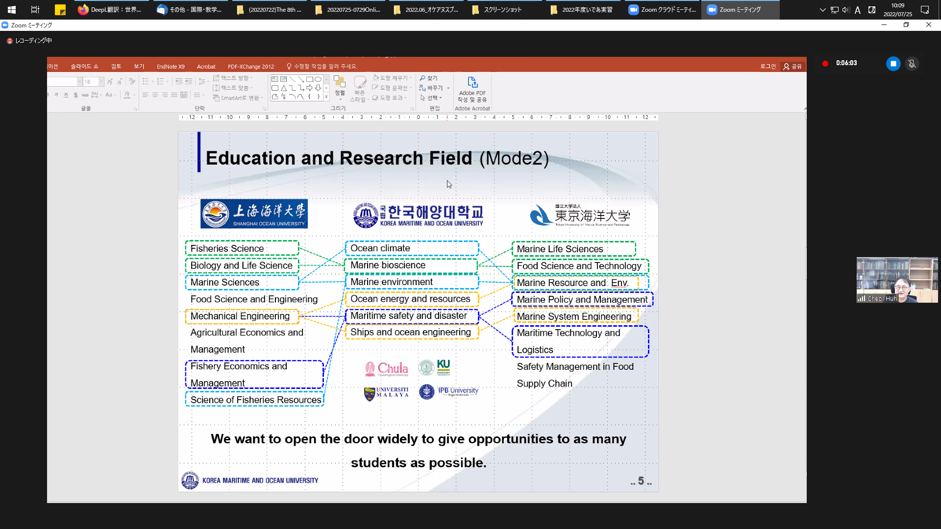Open the Arrange dropdown
This screenshot has width=941, height=529.
tap(340, 89)
